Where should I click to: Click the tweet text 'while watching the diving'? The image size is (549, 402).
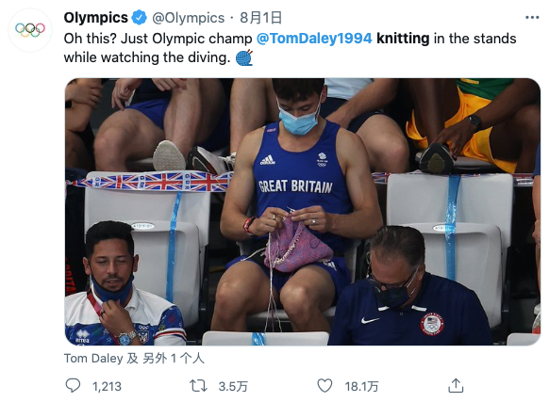[147, 57]
